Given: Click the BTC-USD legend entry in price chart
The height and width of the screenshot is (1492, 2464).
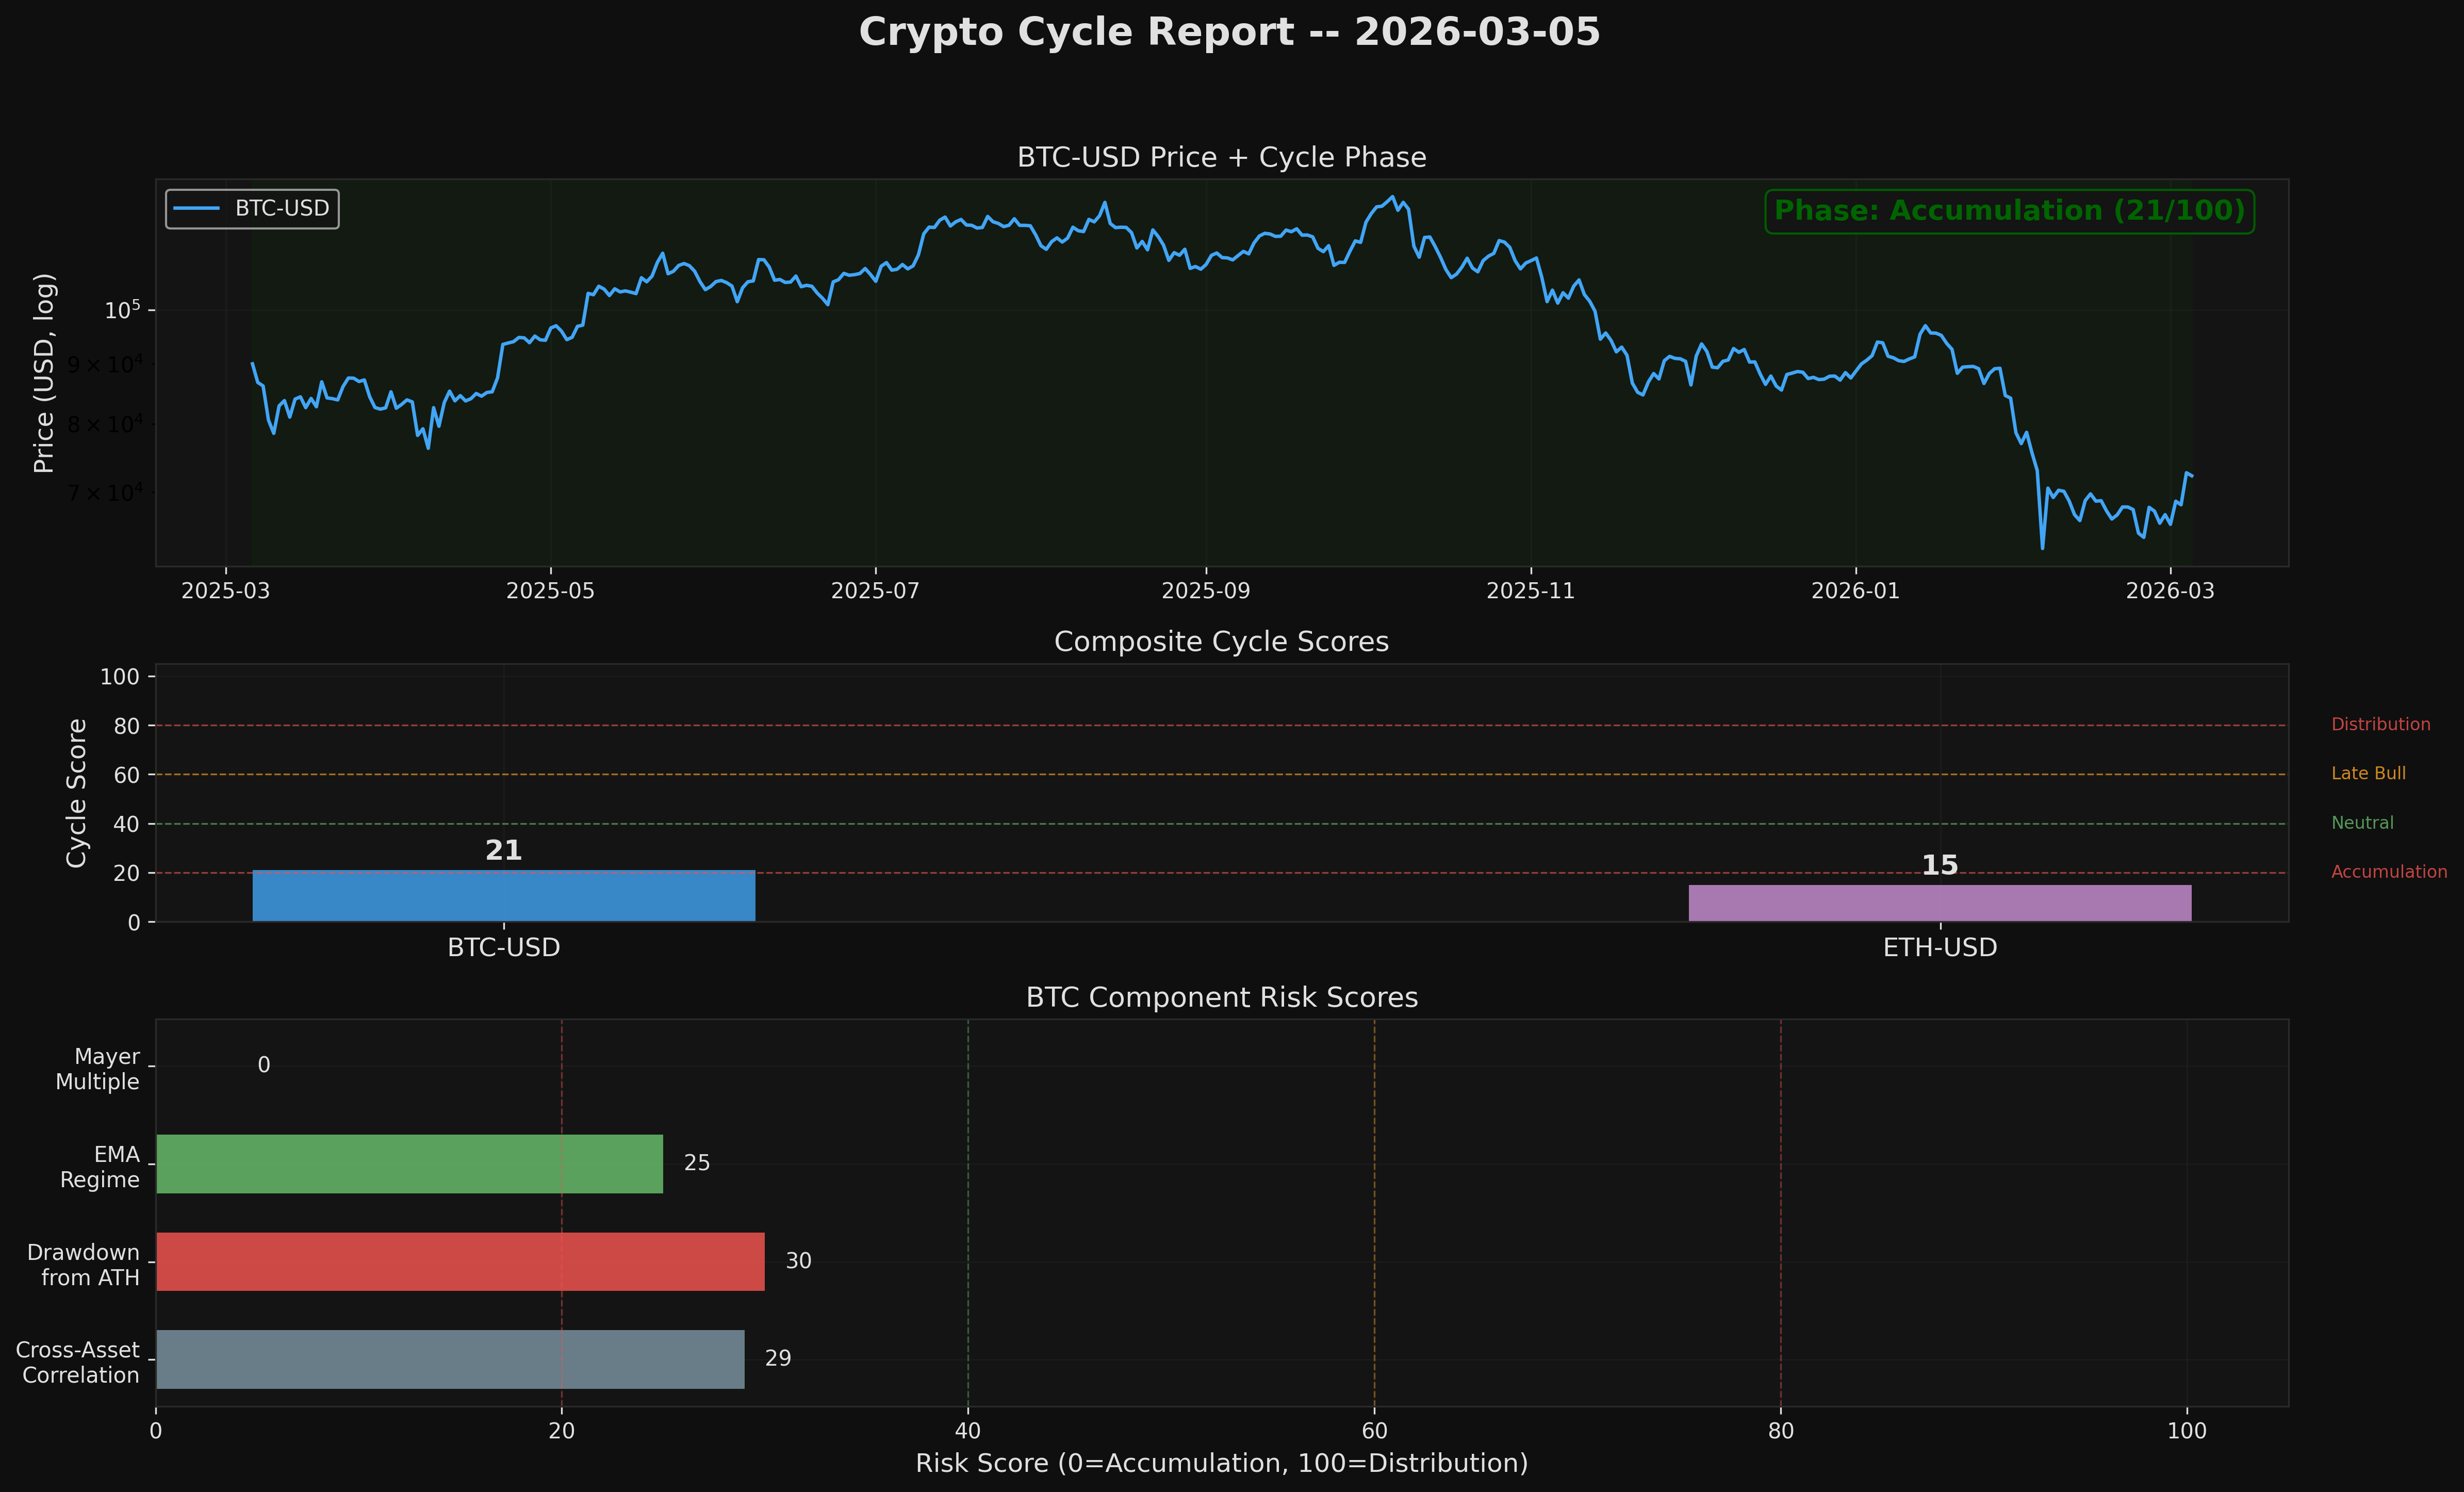Looking at the screenshot, I should coord(252,208).
